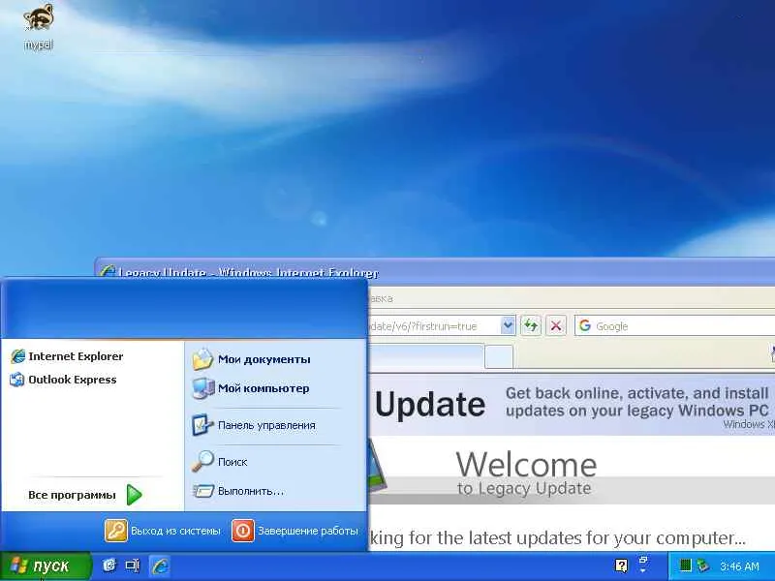Click the language bar restore options icon
This screenshot has width=775, height=581.
(643, 561)
